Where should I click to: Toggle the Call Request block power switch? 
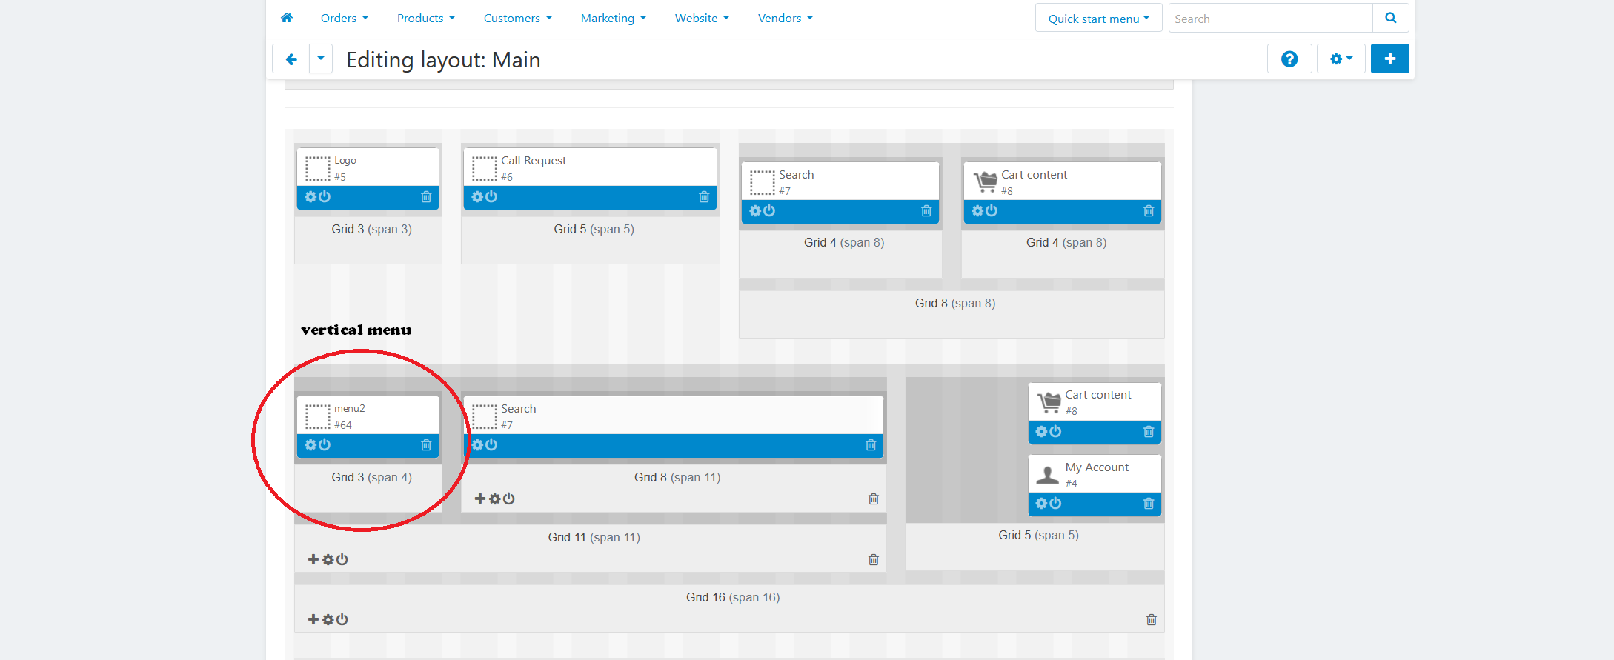click(491, 197)
